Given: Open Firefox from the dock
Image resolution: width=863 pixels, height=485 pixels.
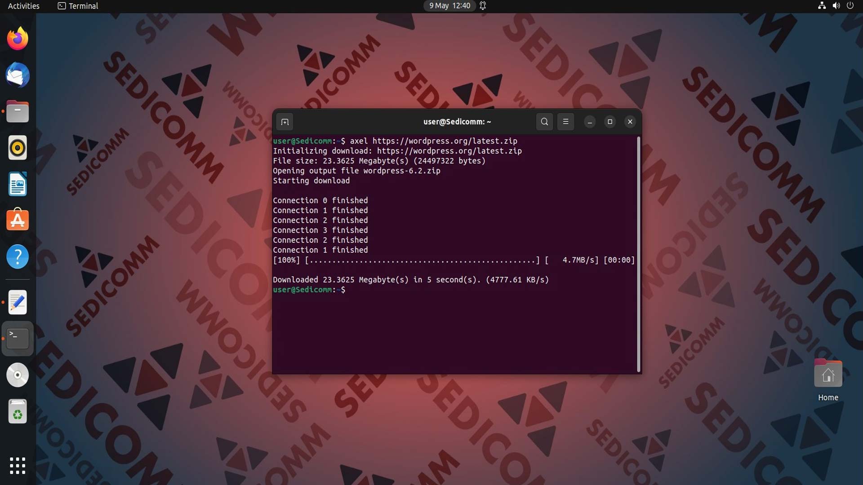Looking at the screenshot, I should [18, 39].
